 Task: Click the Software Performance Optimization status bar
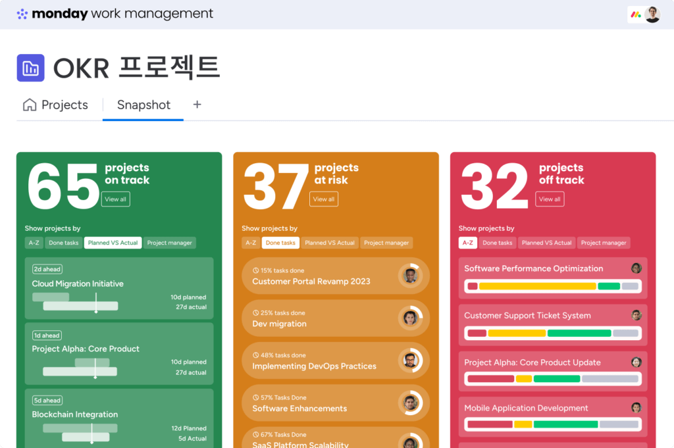[x=552, y=286]
